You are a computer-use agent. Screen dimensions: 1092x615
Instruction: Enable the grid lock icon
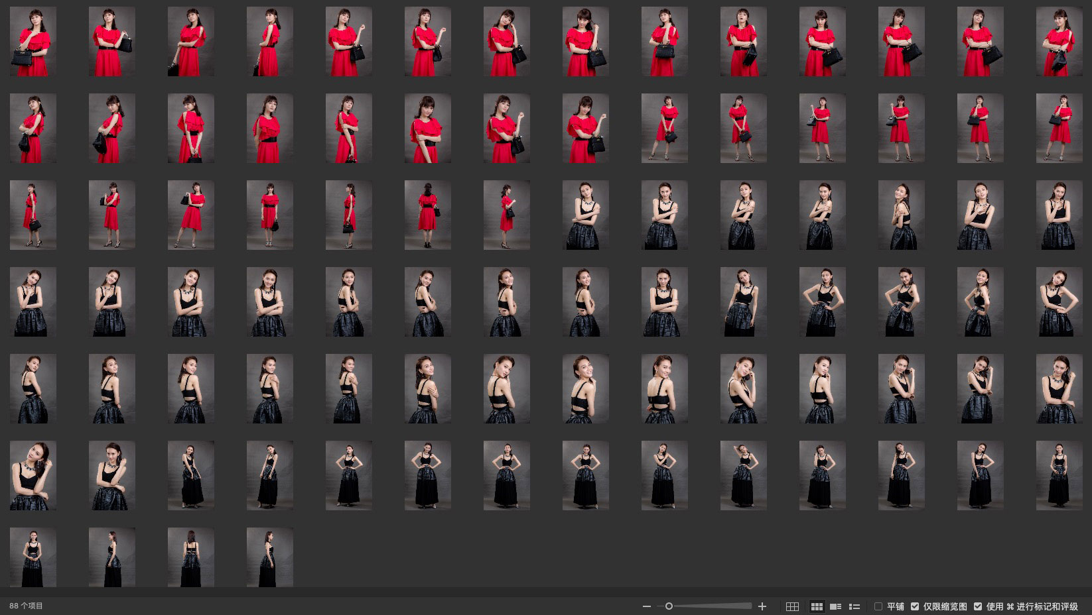tap(792, 606)
